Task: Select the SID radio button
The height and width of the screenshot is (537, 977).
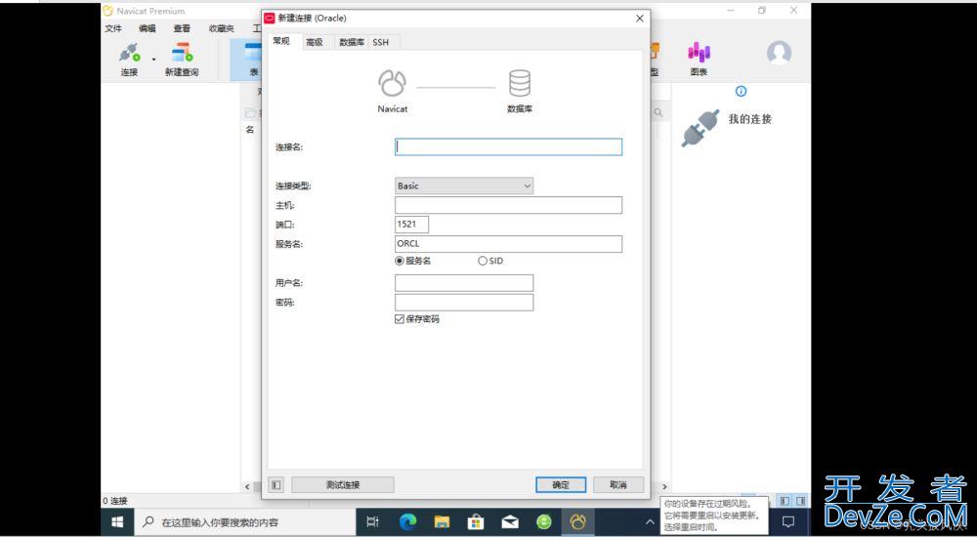Action: point(483,261)
